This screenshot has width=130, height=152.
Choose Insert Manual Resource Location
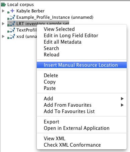click(x=82, y=65)
